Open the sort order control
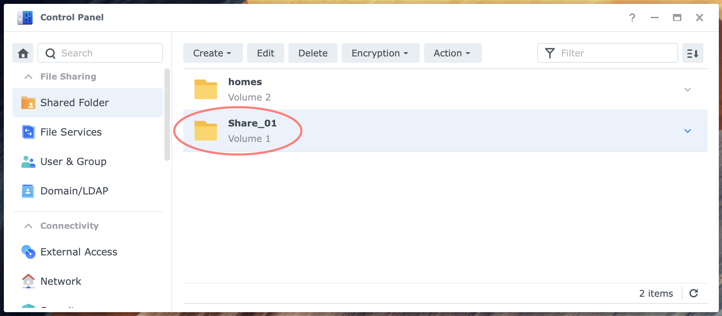 (x=693, y=53)
